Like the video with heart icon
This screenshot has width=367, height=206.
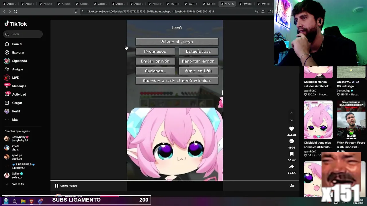tap(292, 129)
